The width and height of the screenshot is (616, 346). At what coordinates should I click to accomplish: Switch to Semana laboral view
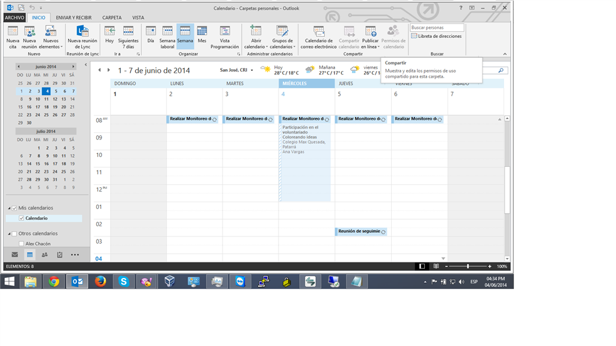pos(167,37)
